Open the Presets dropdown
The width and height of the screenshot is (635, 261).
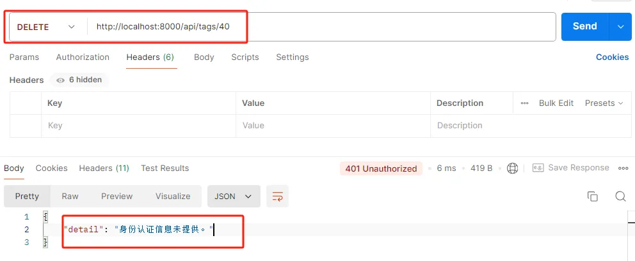pyautogui.click(x=604, y=103)
